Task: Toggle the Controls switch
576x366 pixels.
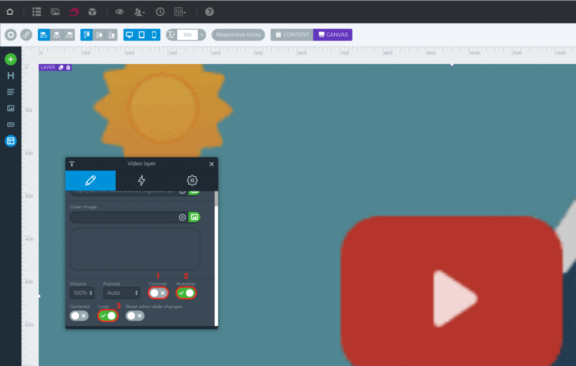Action: tap(158, 292)
